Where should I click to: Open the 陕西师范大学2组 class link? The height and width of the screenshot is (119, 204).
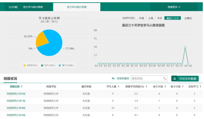tap(16, 94)
